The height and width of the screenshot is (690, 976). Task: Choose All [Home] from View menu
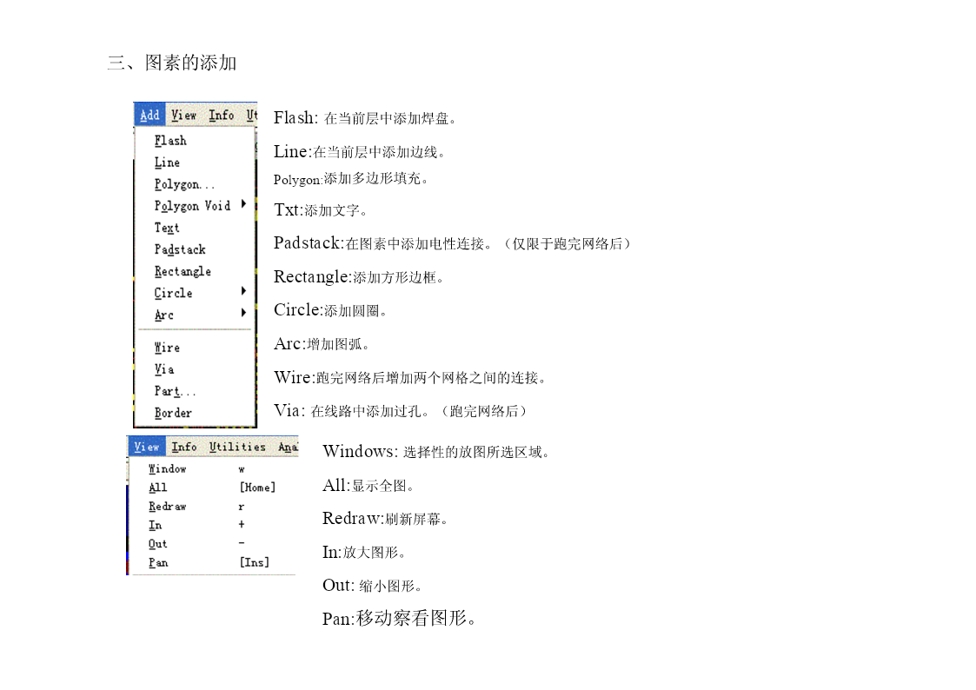pyautogui.click(x=214, y=488)
